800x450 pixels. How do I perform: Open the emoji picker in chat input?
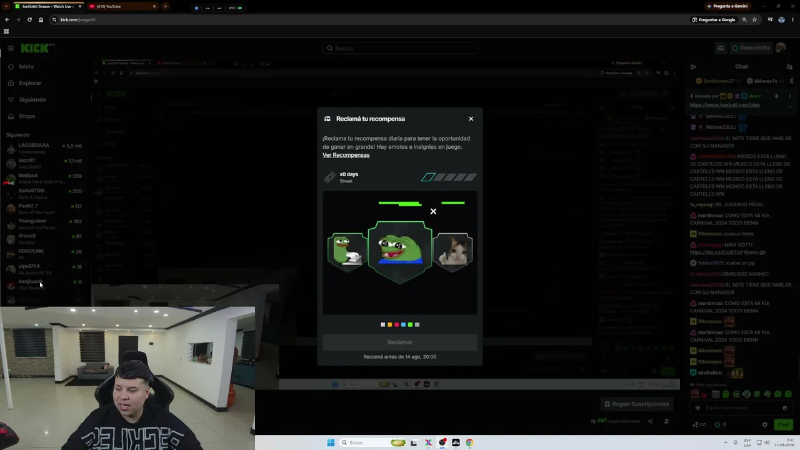click(x=785, y=408)
